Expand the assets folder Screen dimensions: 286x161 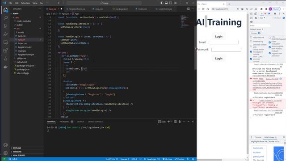(21, 32)
